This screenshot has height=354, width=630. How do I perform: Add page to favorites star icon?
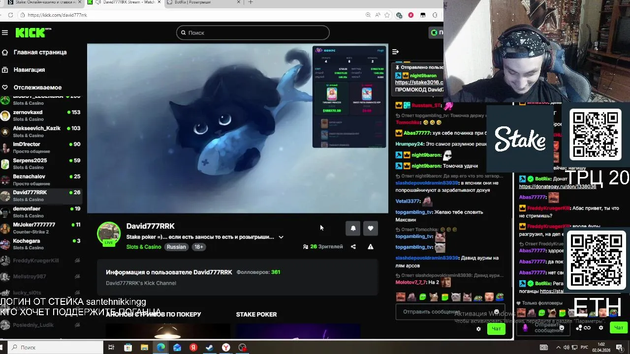coord(387,15)
